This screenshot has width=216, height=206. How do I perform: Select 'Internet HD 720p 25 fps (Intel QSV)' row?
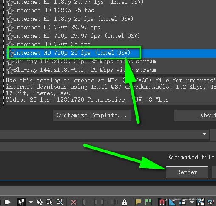[111, 53]
